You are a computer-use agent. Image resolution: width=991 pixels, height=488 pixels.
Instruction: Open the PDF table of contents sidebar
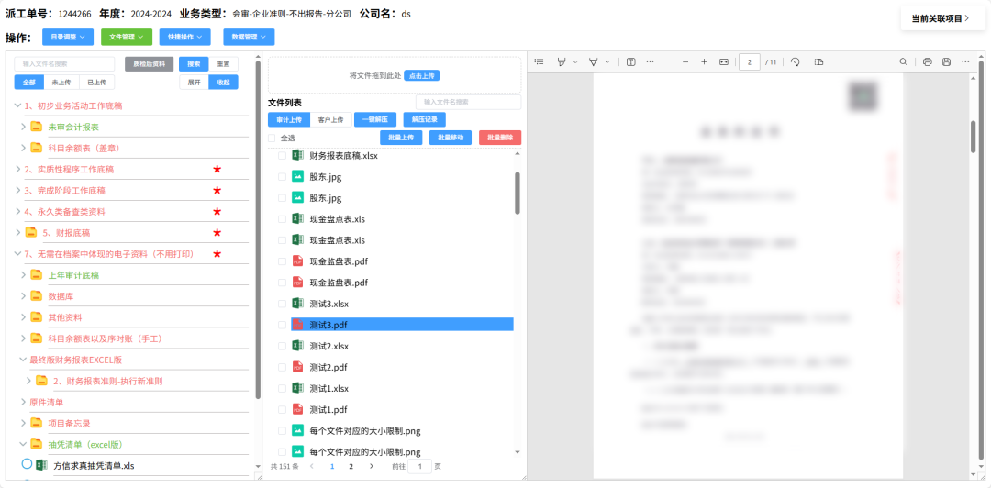540,61
